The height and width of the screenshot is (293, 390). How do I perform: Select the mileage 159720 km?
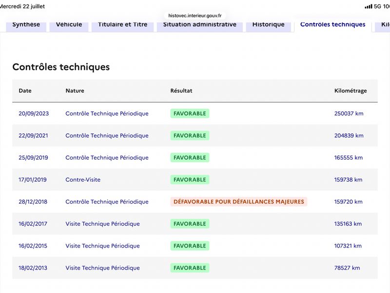click(x=348, y=202)
